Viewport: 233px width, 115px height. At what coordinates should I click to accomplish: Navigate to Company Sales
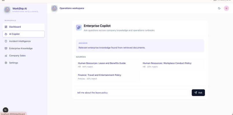coord(23,56)
